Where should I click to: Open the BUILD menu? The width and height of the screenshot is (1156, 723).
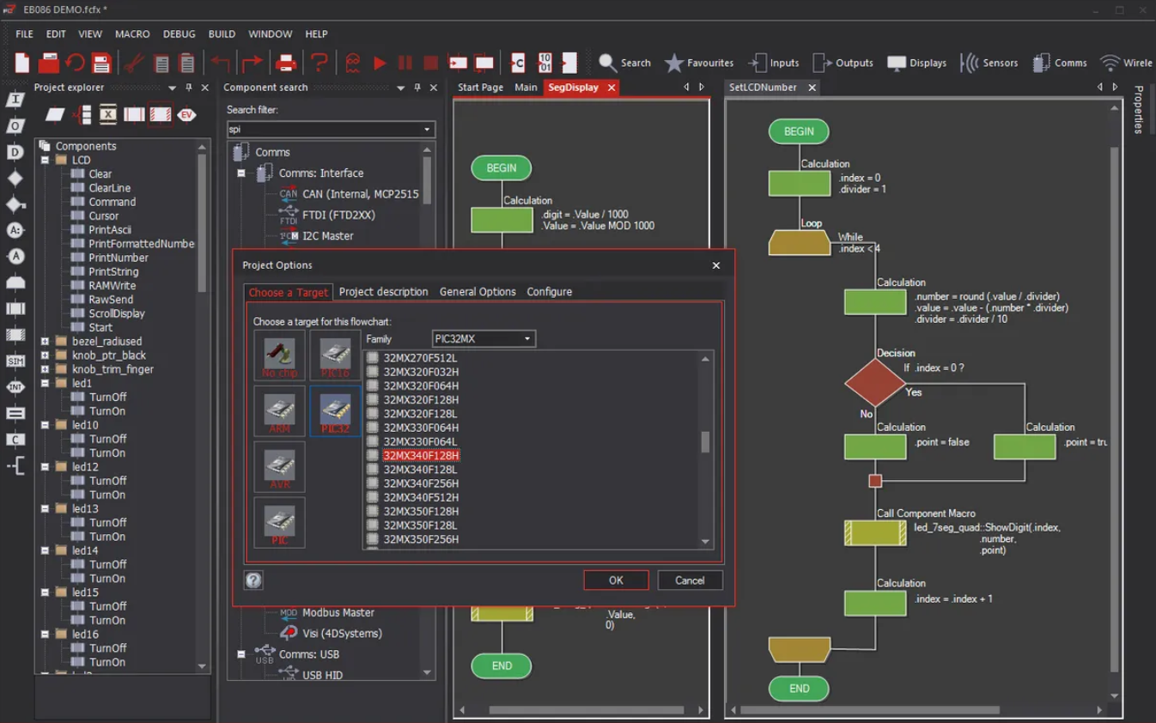[222, 33]
